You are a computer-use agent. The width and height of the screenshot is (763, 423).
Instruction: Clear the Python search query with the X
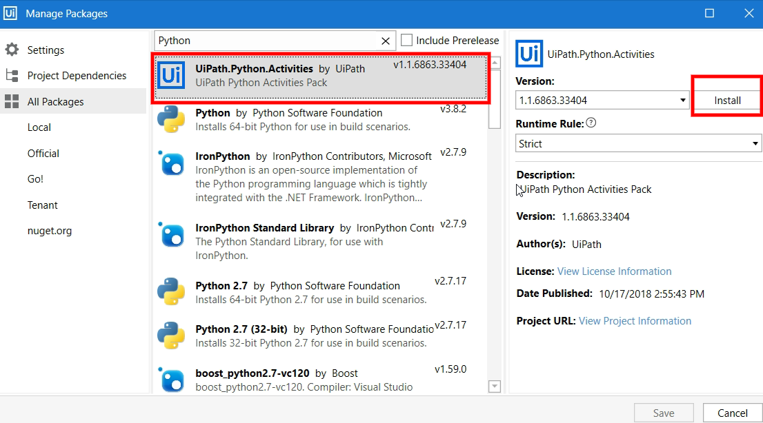386,41
